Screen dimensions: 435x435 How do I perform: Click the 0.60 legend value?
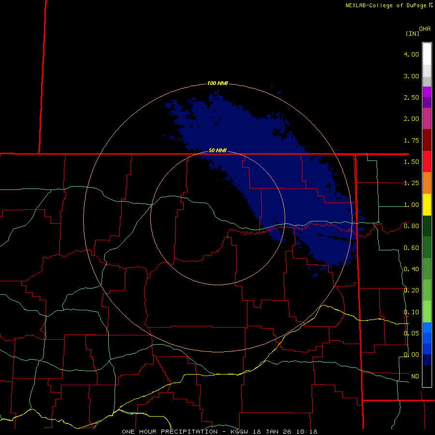(x=411, y=248)
